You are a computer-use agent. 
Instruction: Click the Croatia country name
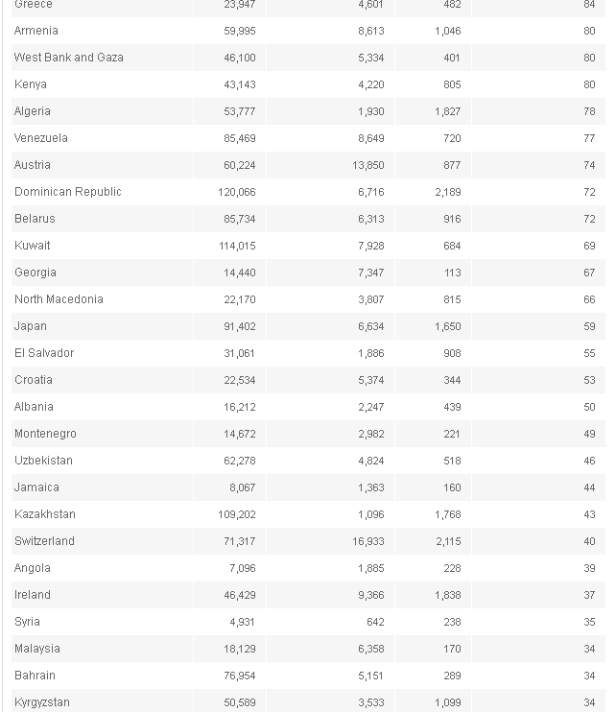click(34, 380)
